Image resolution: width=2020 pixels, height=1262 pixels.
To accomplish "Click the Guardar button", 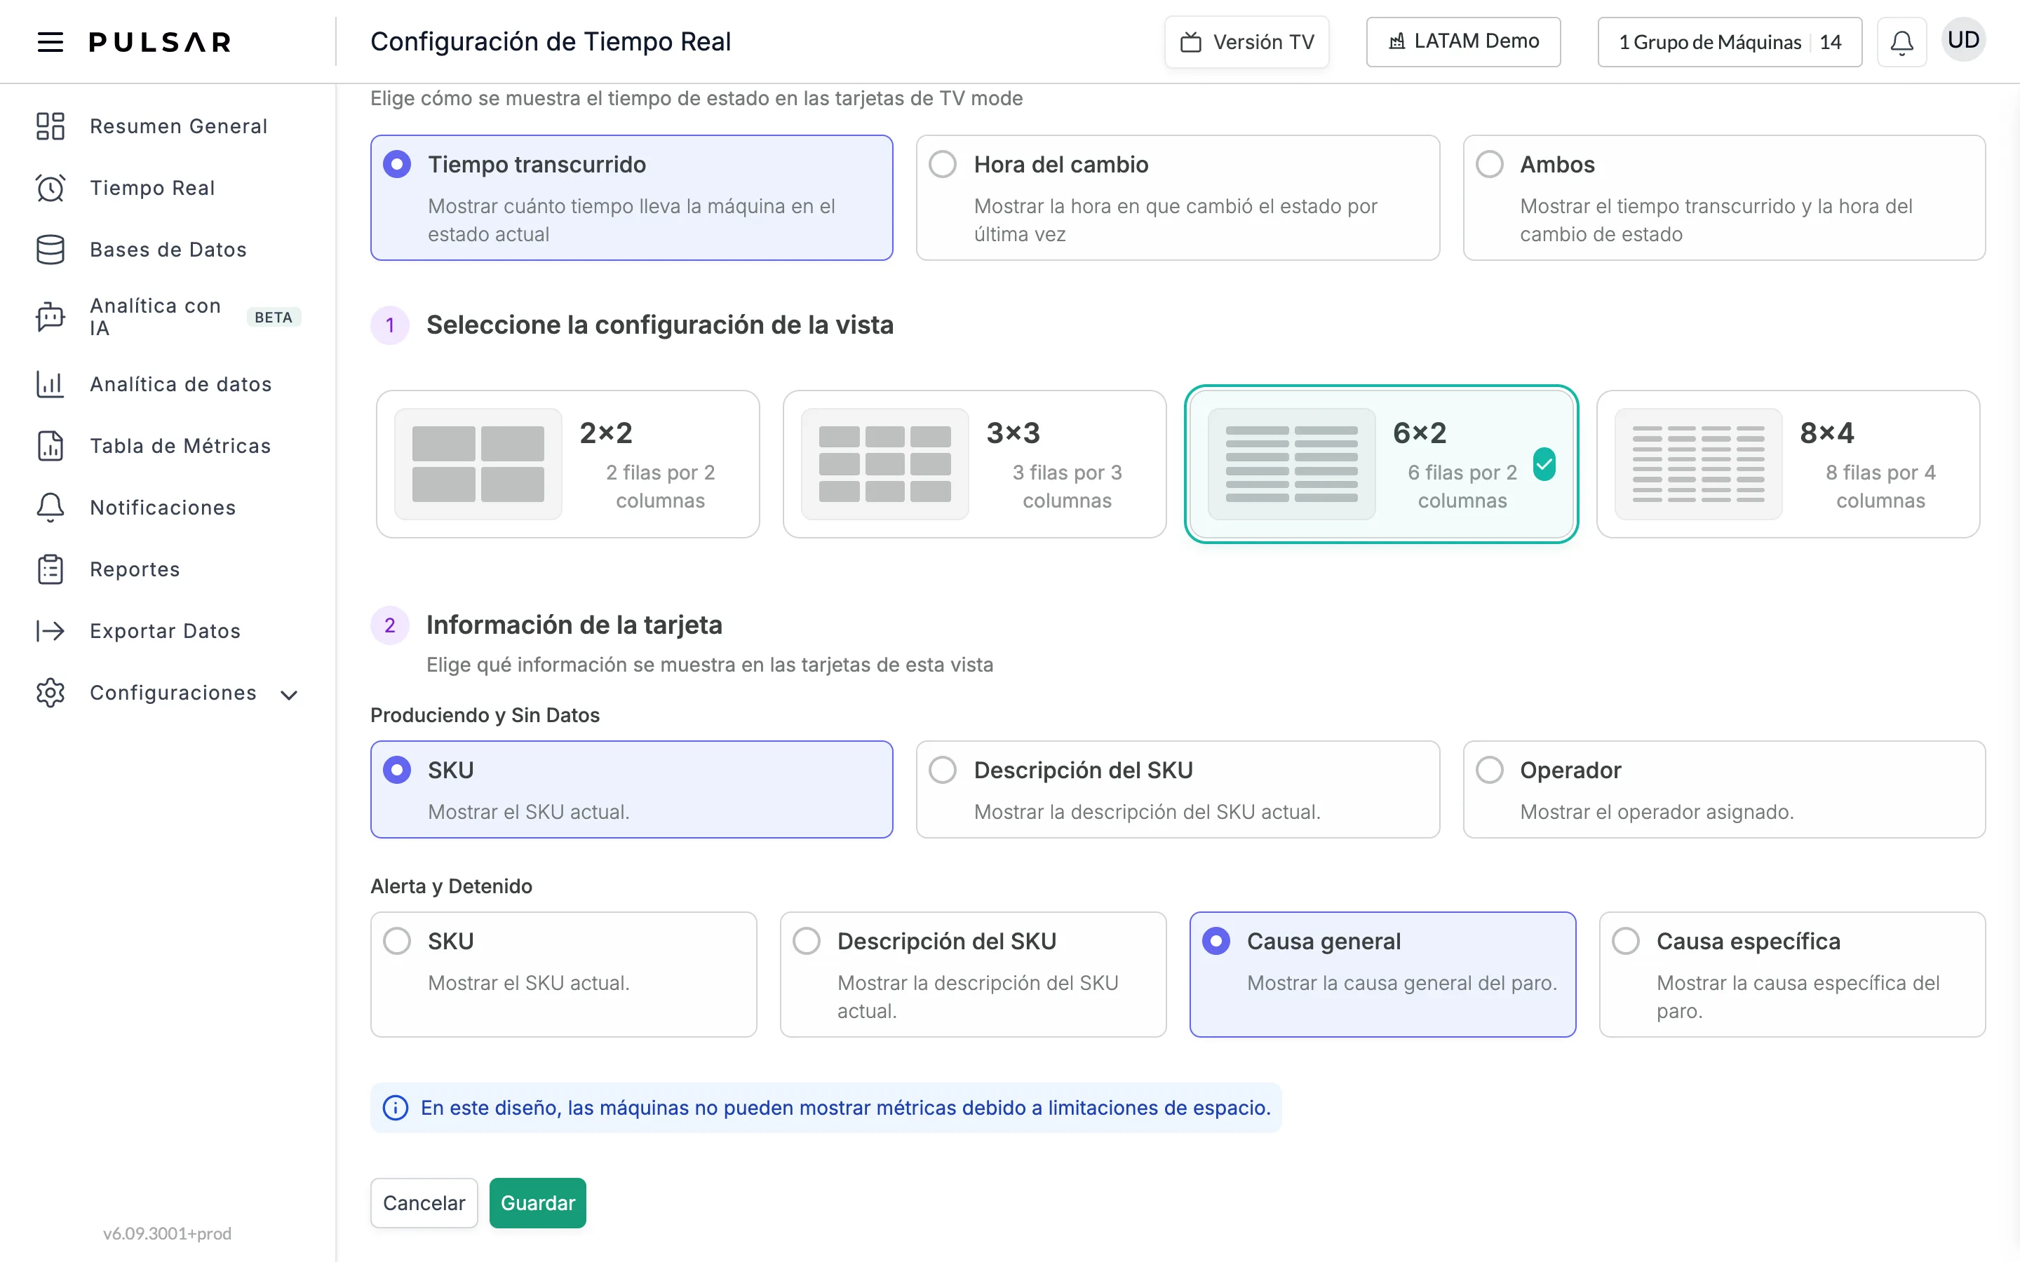I will [537, 1202].
